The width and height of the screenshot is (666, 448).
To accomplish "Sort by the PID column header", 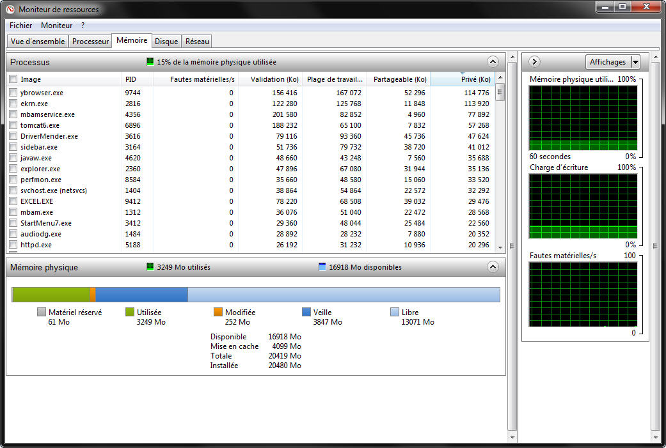I will 137,79.
